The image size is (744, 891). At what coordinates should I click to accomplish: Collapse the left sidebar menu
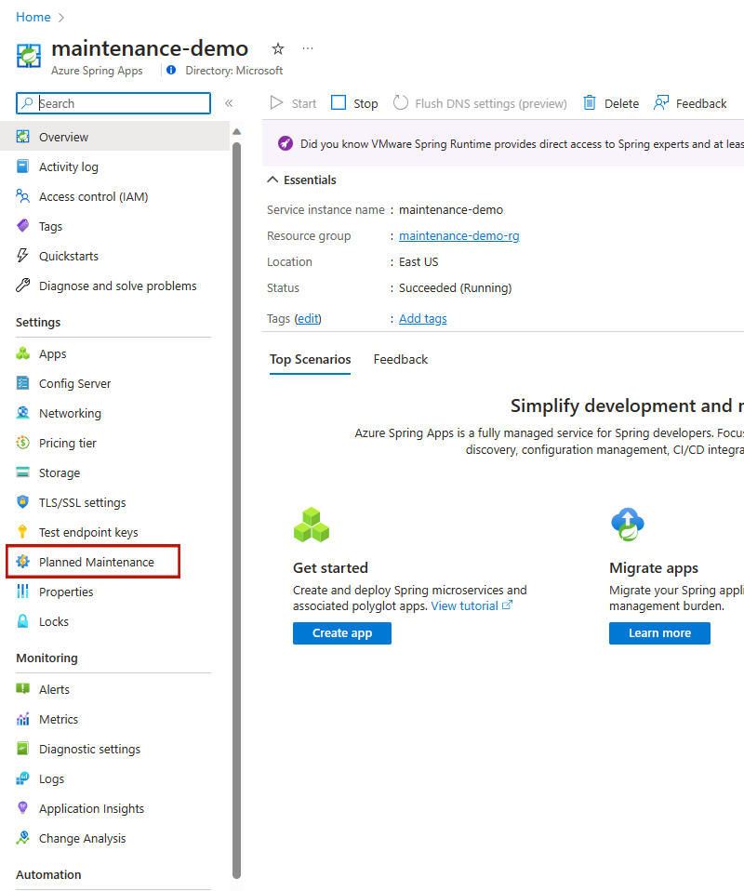click(229, 103)
